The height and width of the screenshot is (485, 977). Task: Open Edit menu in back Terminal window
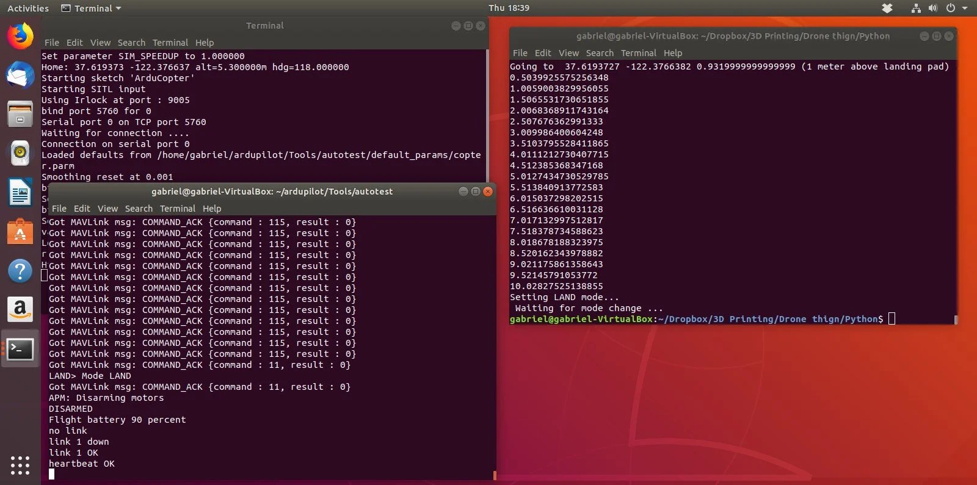tap(74, 43)
